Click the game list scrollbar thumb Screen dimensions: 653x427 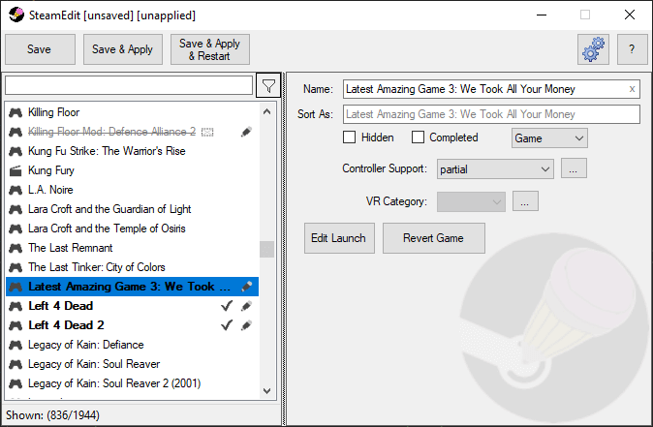tap(267, 249)
